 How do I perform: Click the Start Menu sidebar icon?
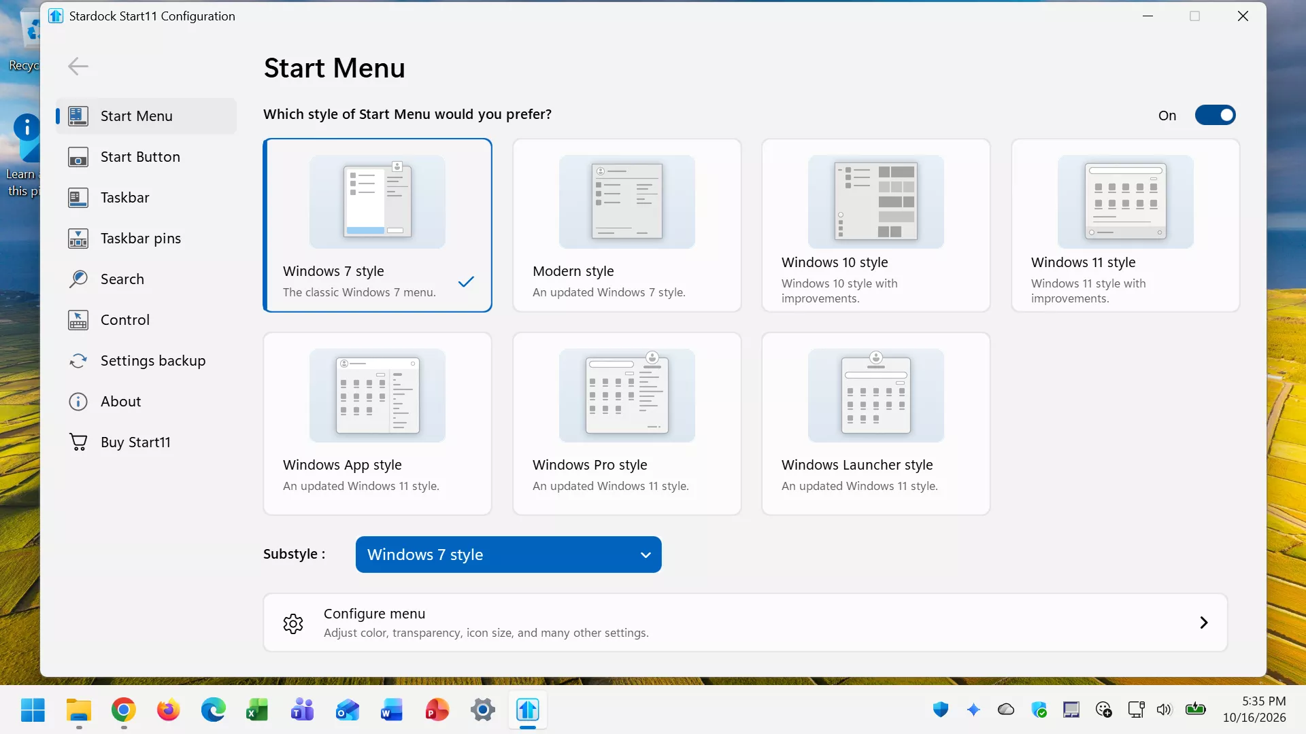pyautogui.click(x=78, y=116)
